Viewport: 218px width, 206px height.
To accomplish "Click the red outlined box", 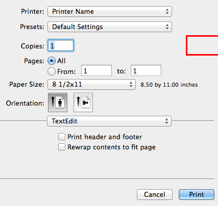I will (x=202, y=45).
